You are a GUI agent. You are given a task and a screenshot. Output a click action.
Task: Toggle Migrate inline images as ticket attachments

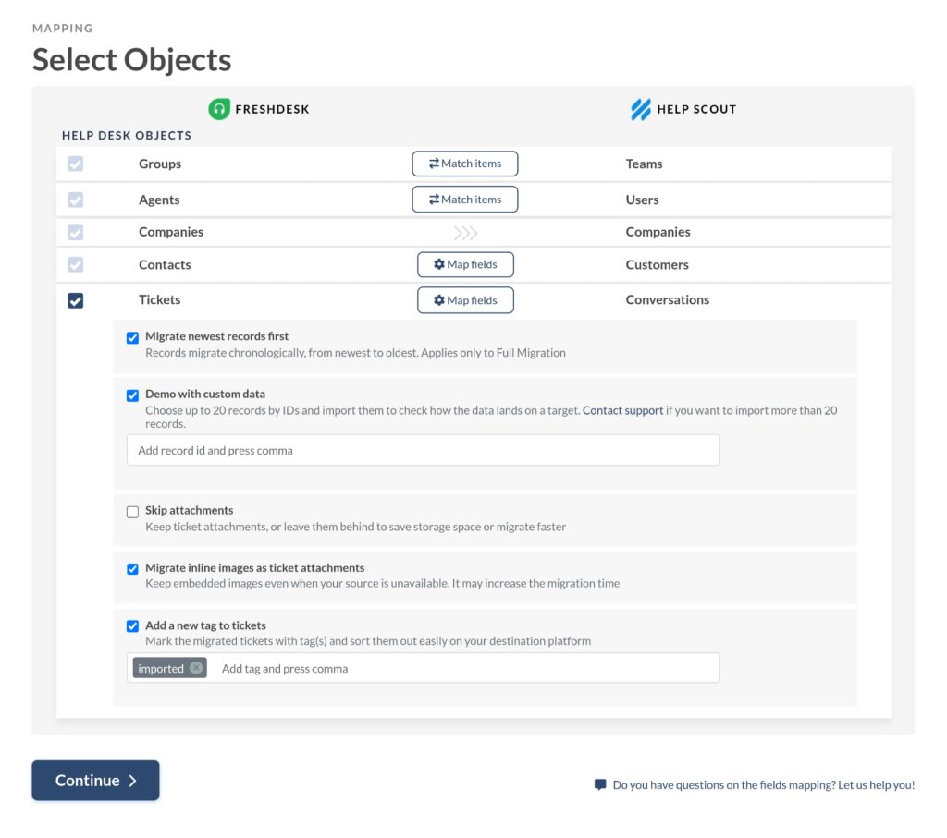coord(132,568)
